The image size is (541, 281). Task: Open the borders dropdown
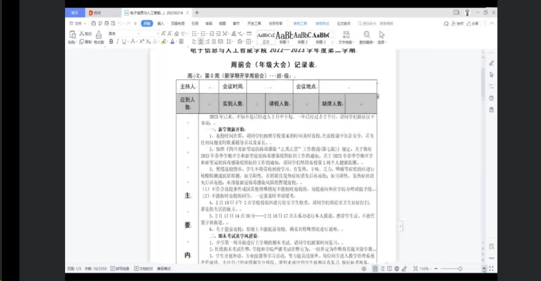click(252, 42)
